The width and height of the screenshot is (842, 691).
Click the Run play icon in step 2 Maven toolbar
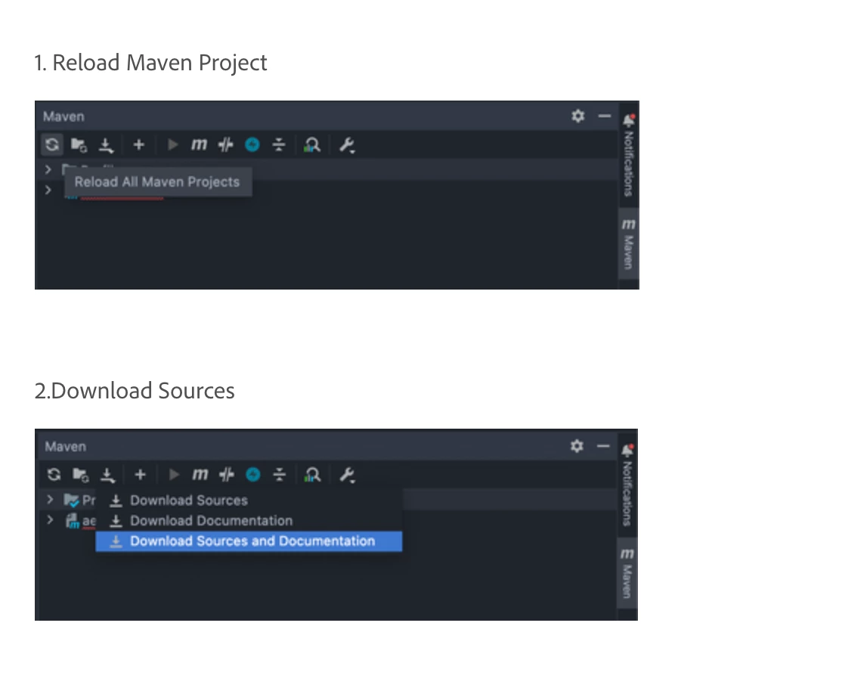(173, 475)
